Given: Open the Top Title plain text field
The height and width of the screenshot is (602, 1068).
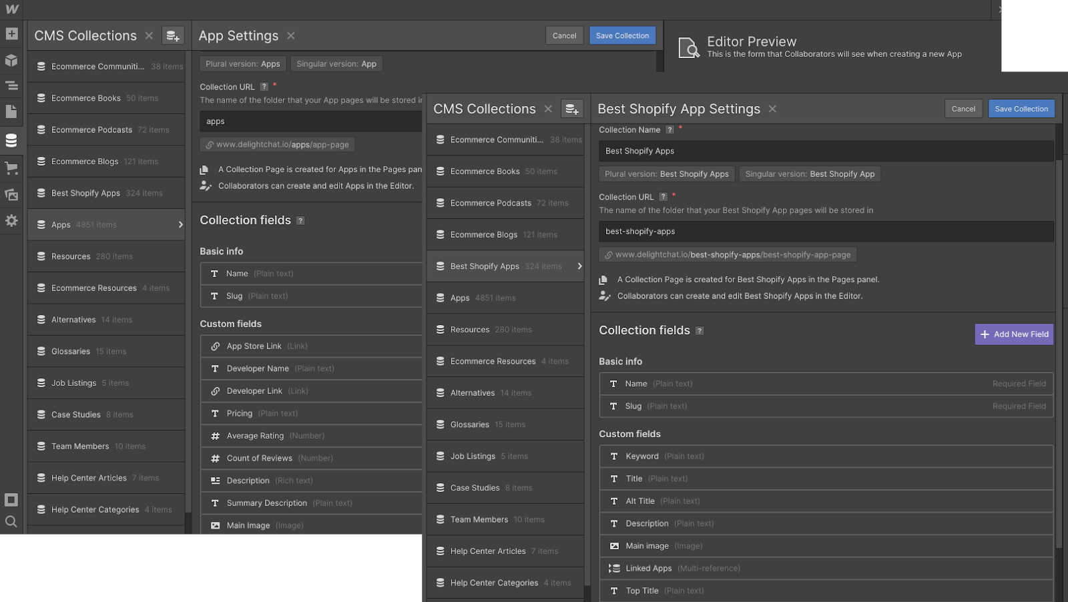Looking at the screenshot, I should 826,591.
